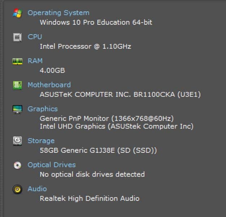
Task: Open the Audio section link
Action: click(37, 189)
